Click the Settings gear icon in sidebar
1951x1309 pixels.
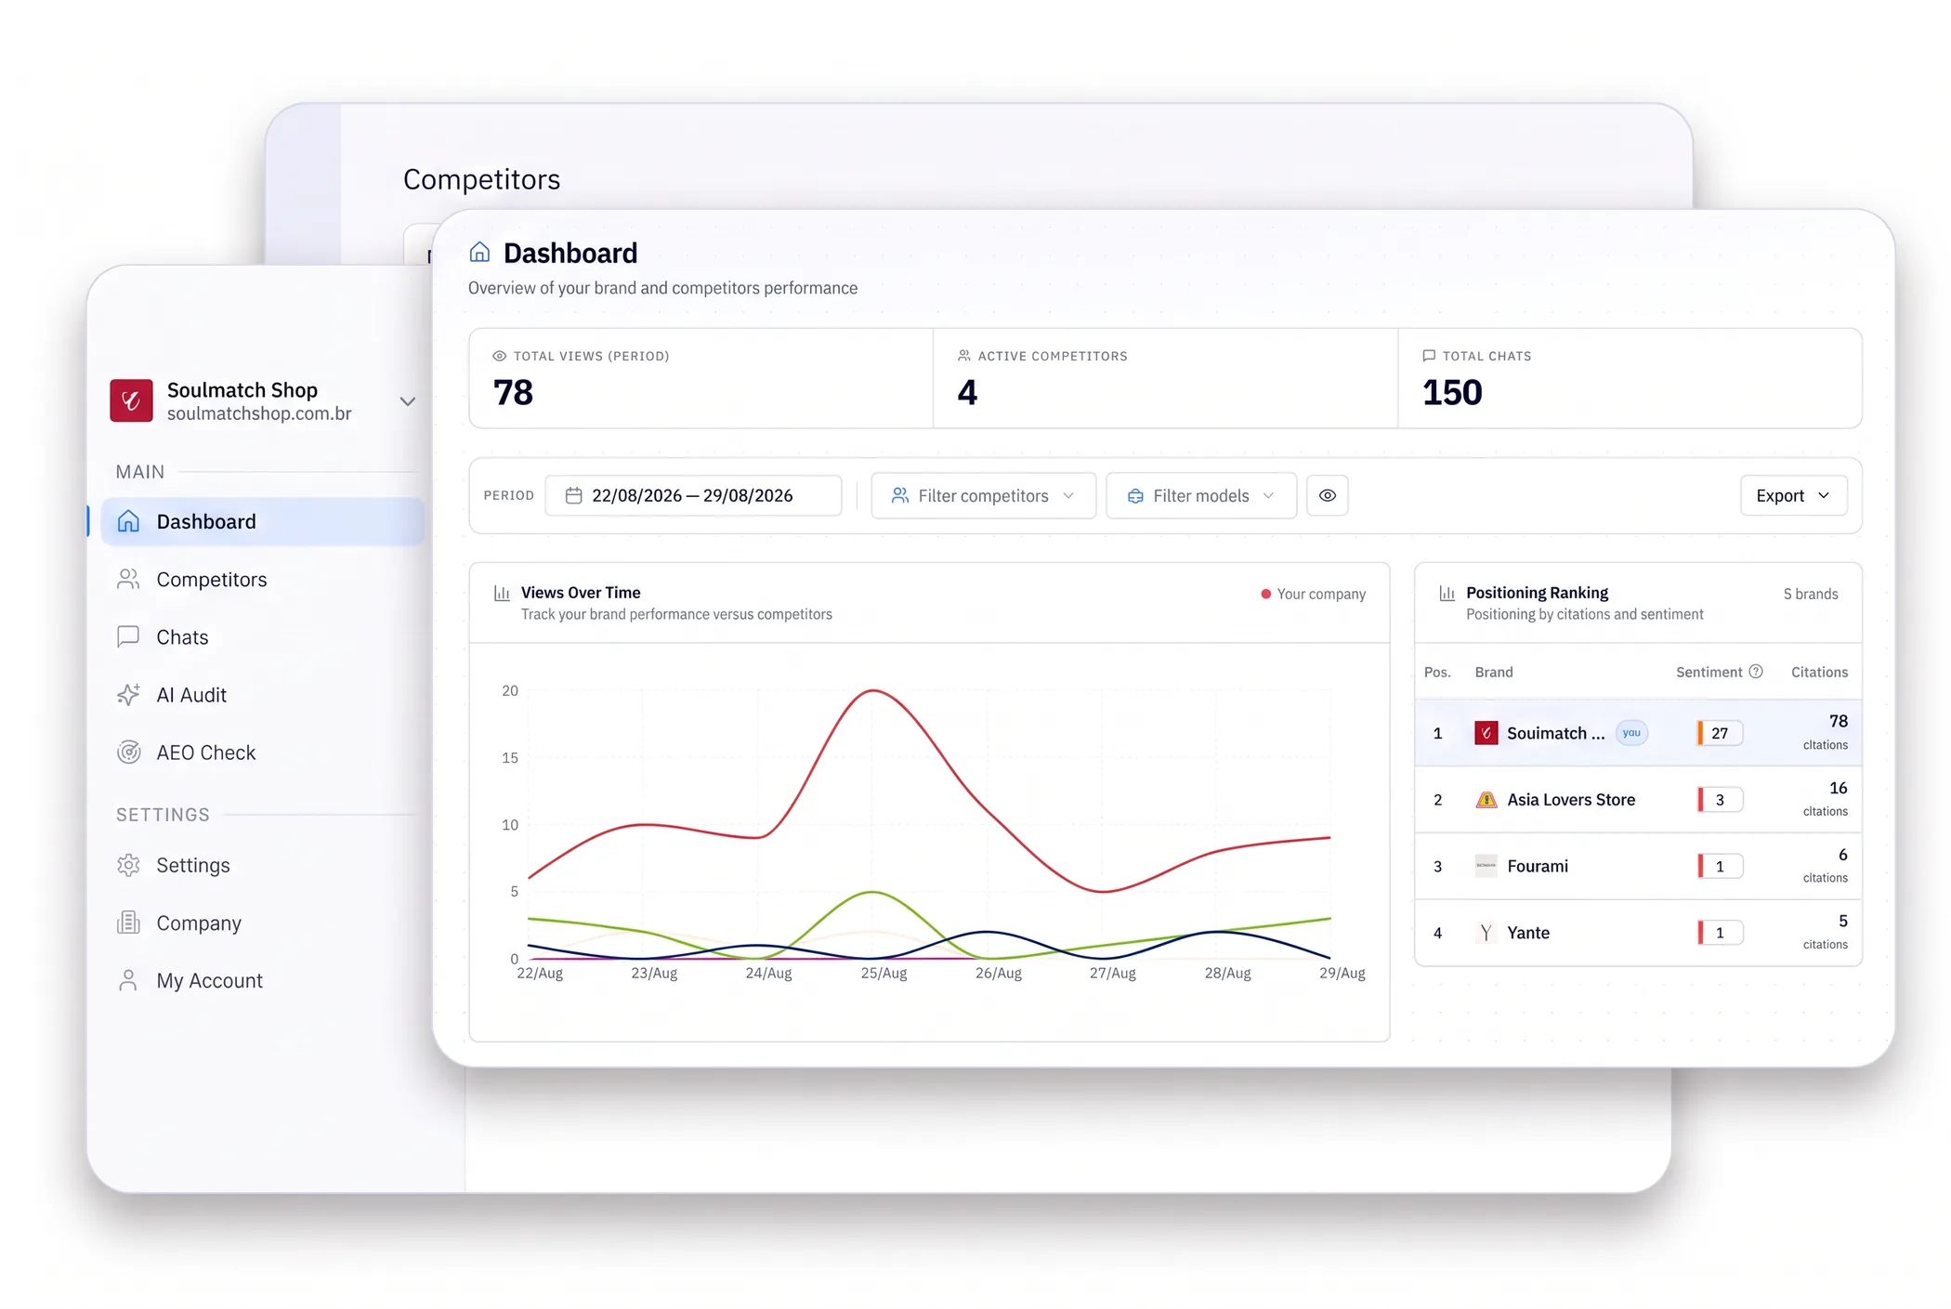tap(128, 865)
